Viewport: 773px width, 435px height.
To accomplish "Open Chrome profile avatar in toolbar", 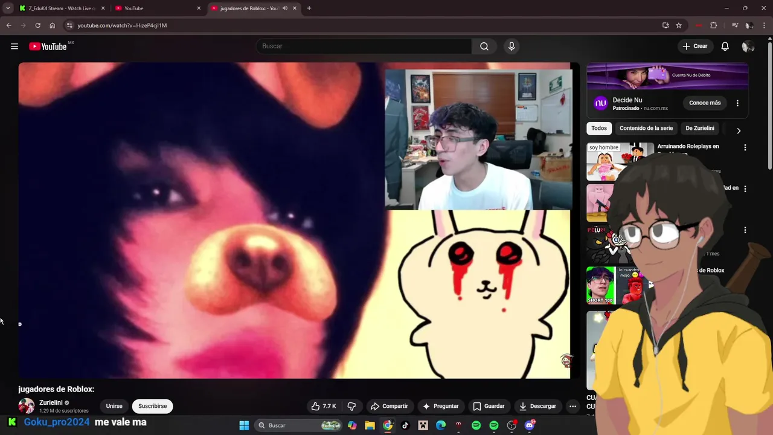I will pos(749,25).
